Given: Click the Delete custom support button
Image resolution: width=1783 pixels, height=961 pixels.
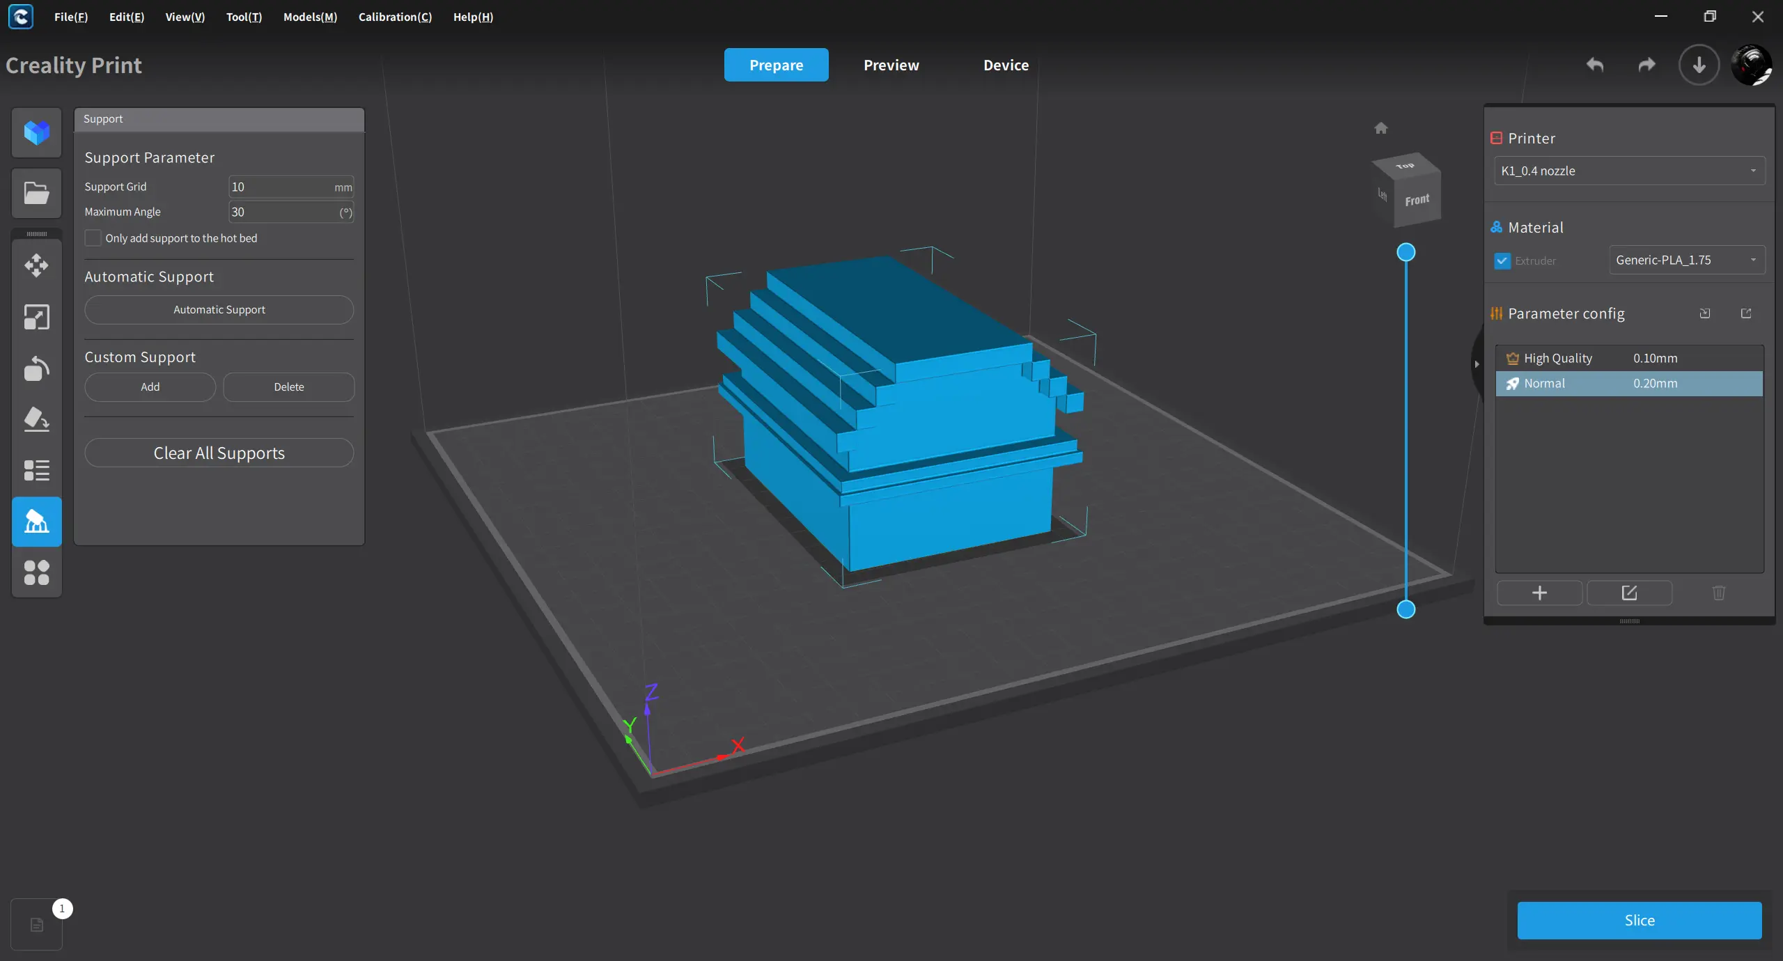Looking at the screenshot, I should (x=288, y=387).
